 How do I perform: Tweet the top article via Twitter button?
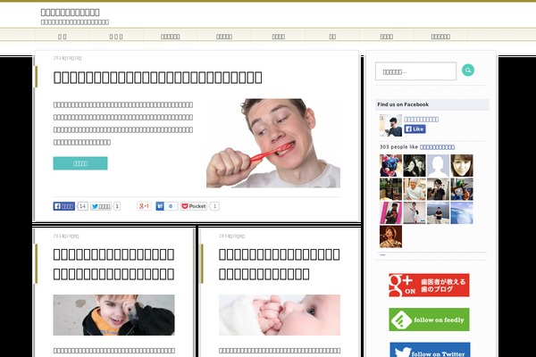click(x=101, y=206)
